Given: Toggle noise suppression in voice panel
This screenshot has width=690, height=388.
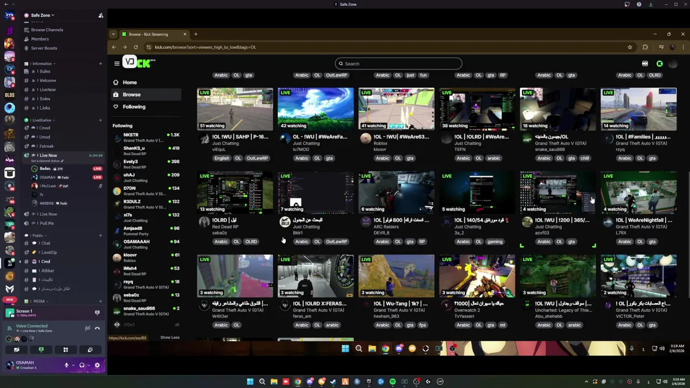Looking at the screenshot, I should [x=87, y=328].
